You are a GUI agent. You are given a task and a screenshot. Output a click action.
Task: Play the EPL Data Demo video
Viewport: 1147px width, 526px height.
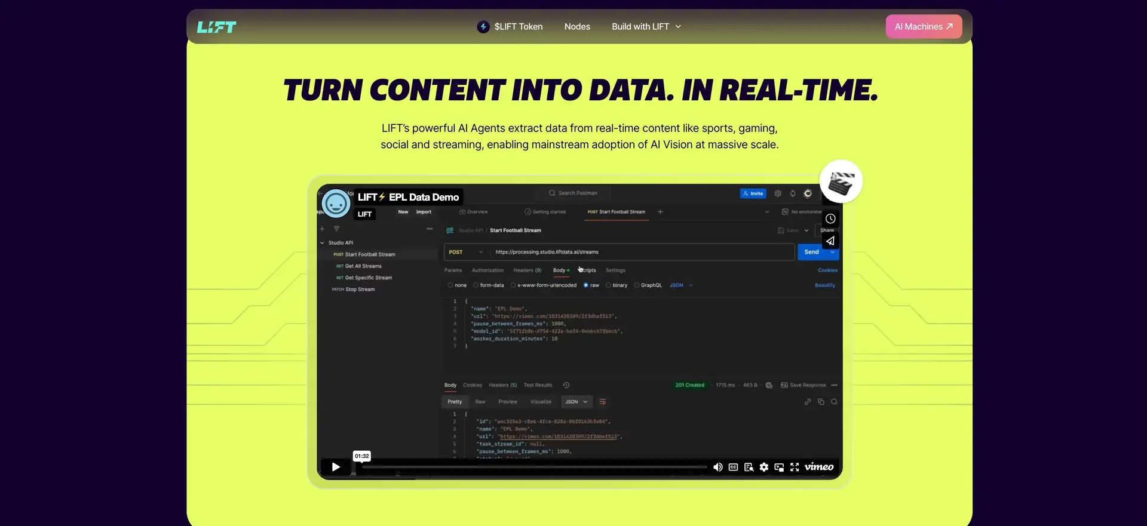click(336, 467)
